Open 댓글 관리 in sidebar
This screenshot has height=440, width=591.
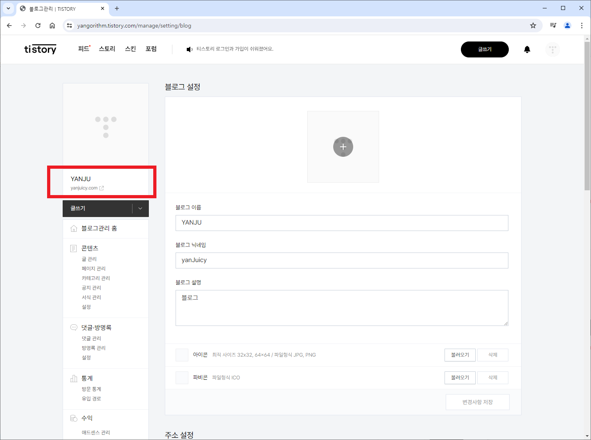click(91, 339)
